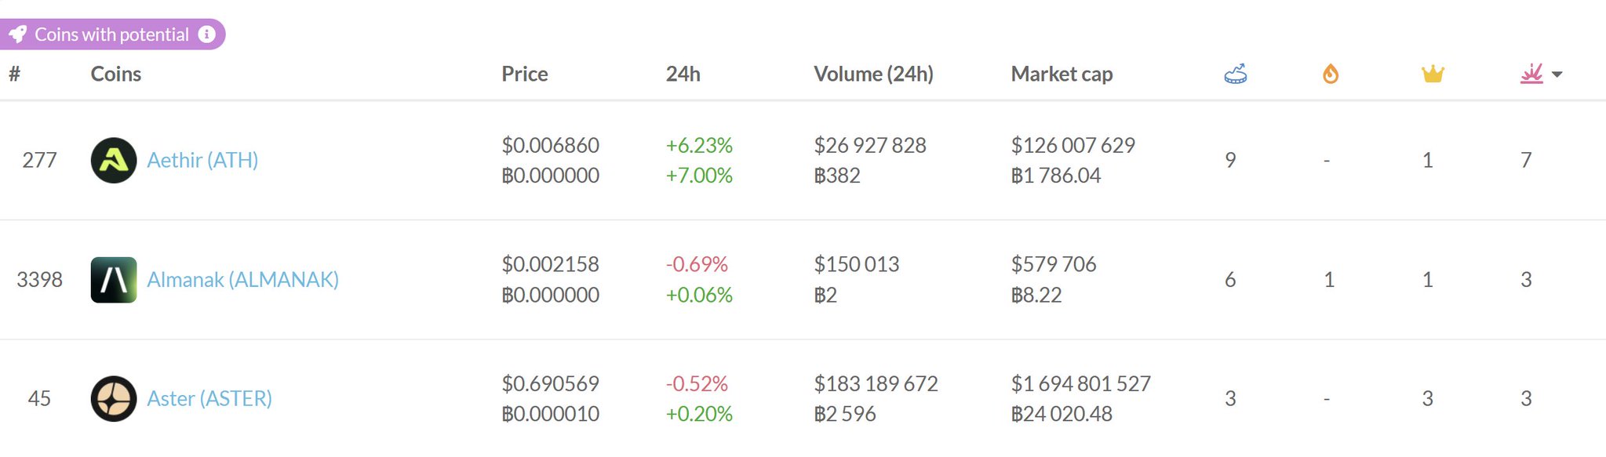This screenshot has height=457, width=1606.
Task: Sort by the orange flame icon column
Action: (1330, 74)
